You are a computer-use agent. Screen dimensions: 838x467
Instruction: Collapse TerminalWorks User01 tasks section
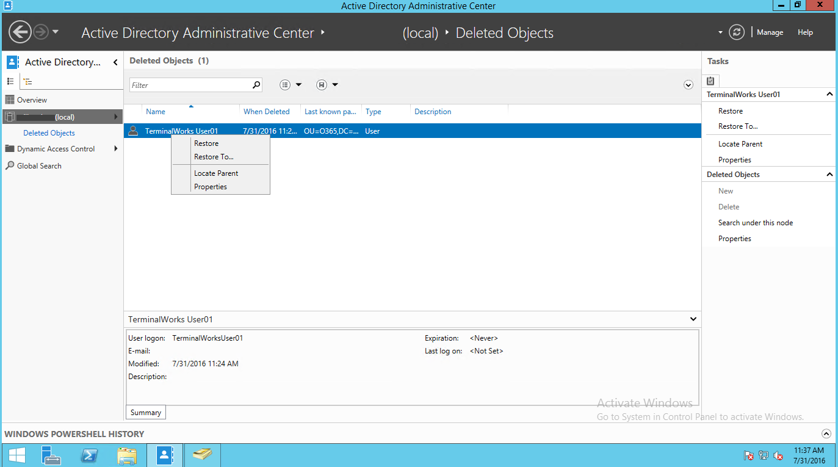tap(829, 95)
